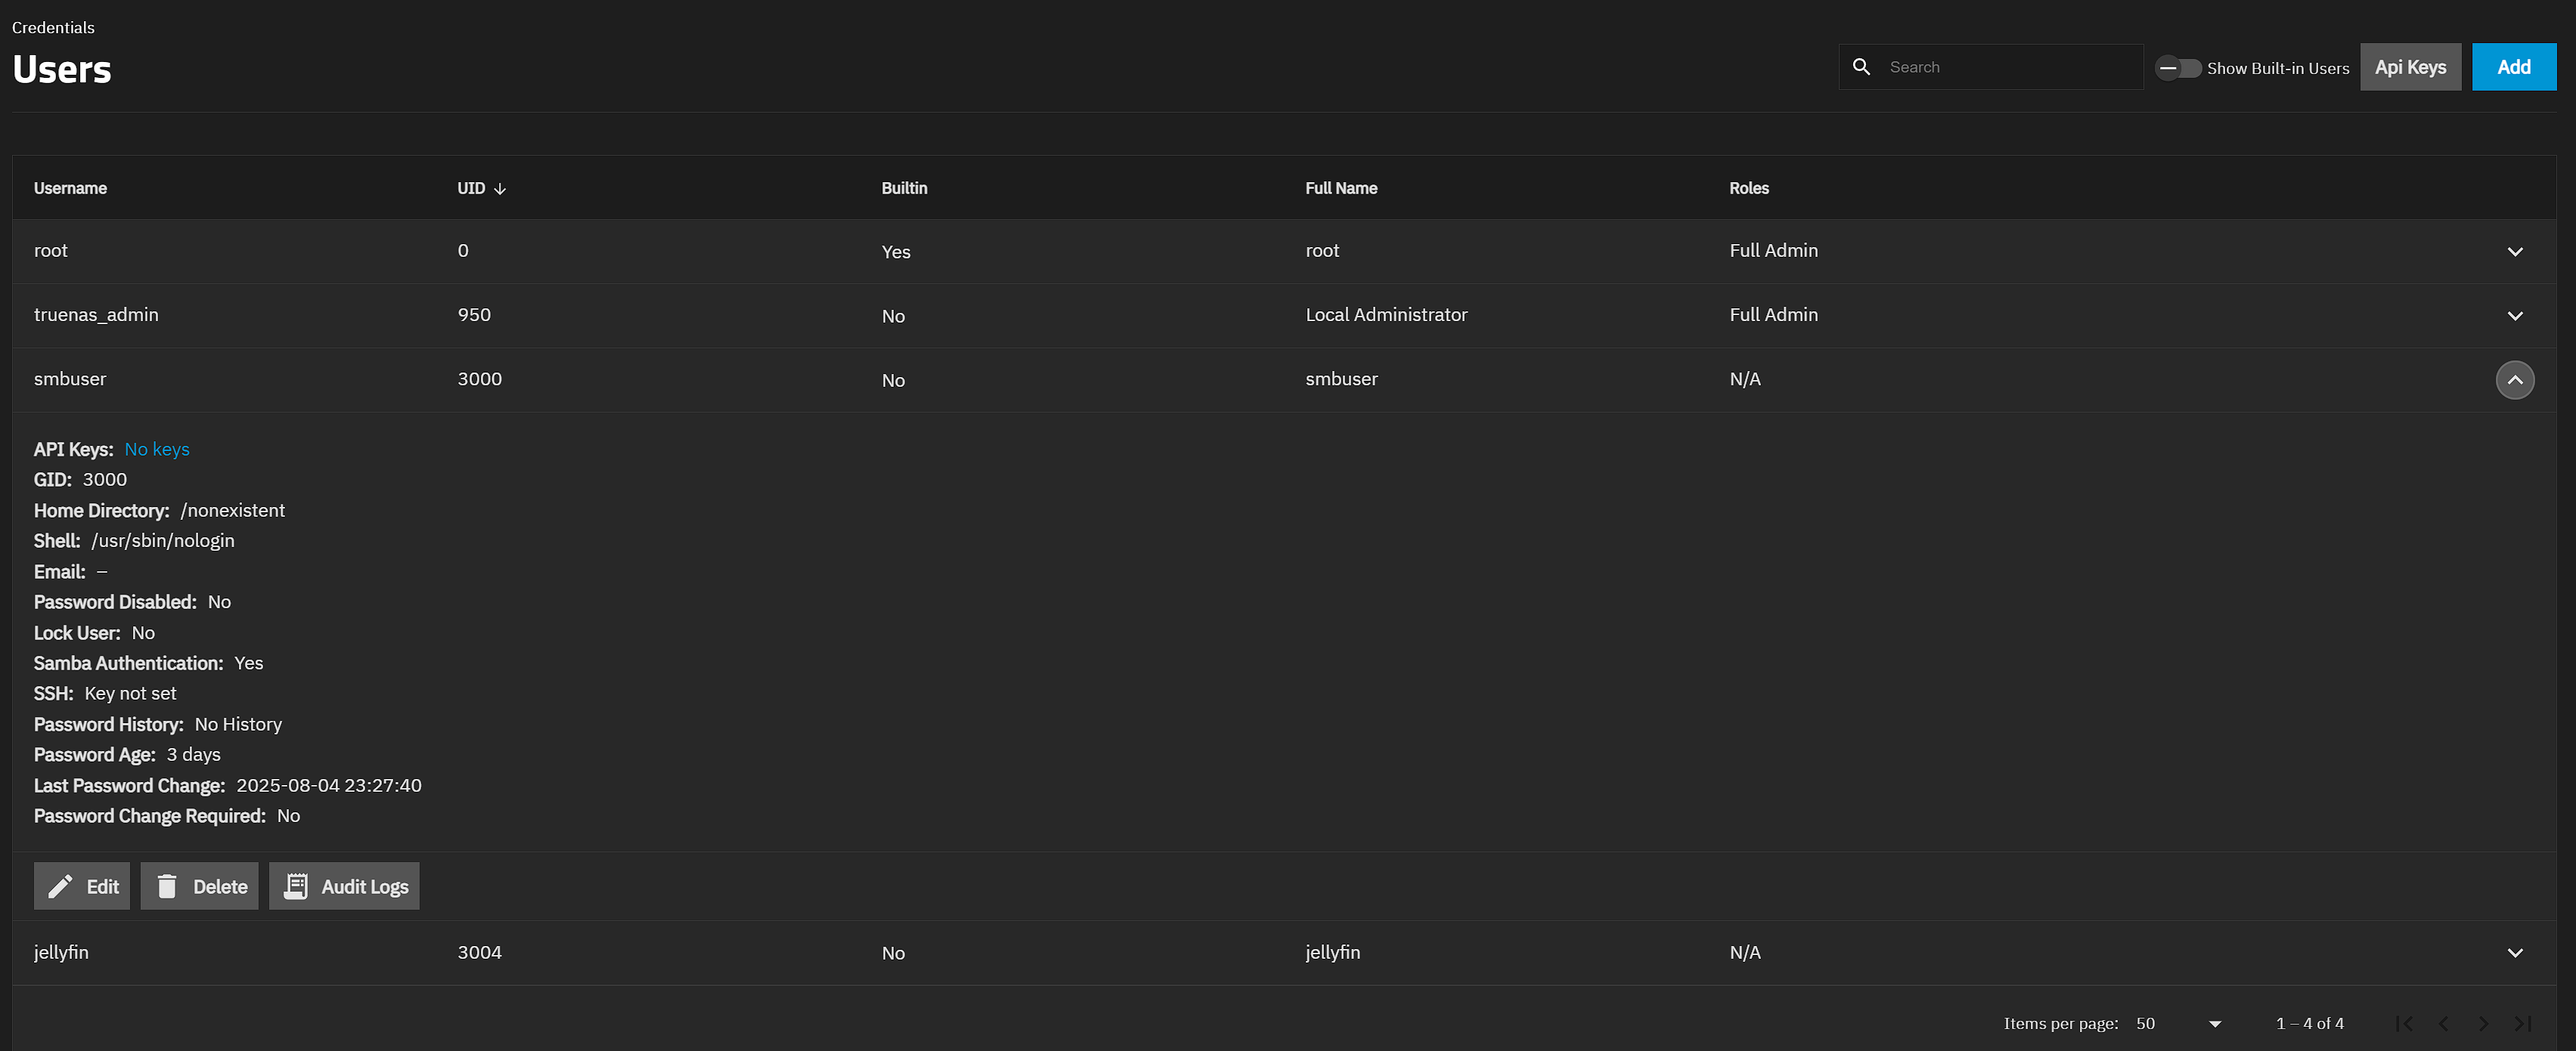Go to next page arrow

2483,1023
